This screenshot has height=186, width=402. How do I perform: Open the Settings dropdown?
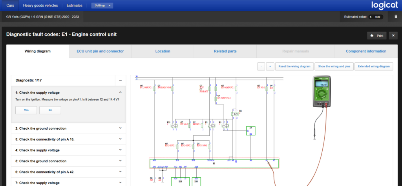(x=102, y=5)
